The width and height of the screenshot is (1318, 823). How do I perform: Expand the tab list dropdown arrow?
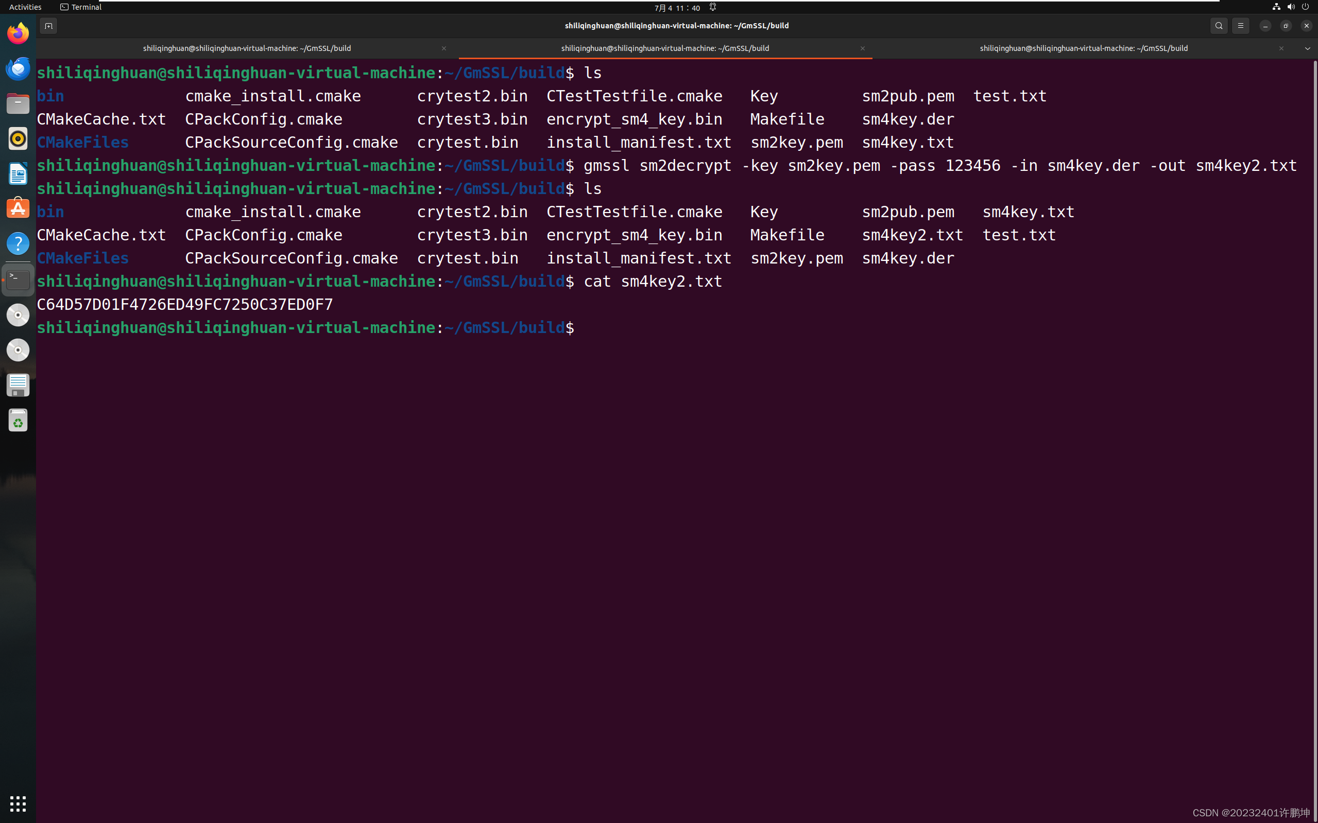(x=1308, y=48)
